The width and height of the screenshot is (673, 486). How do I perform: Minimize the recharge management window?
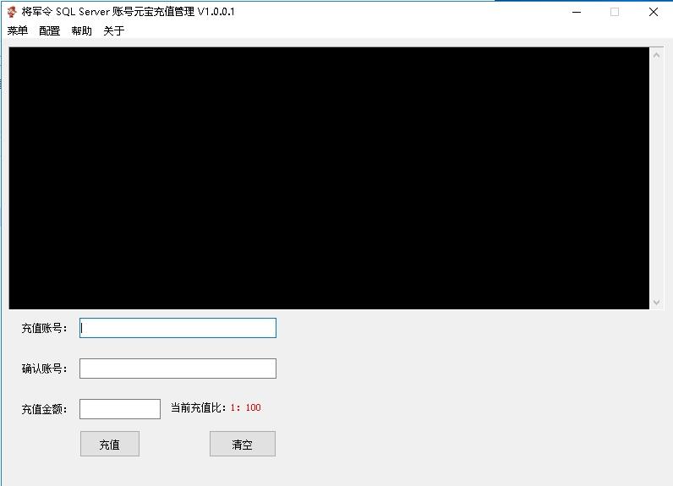pos(577,12)
